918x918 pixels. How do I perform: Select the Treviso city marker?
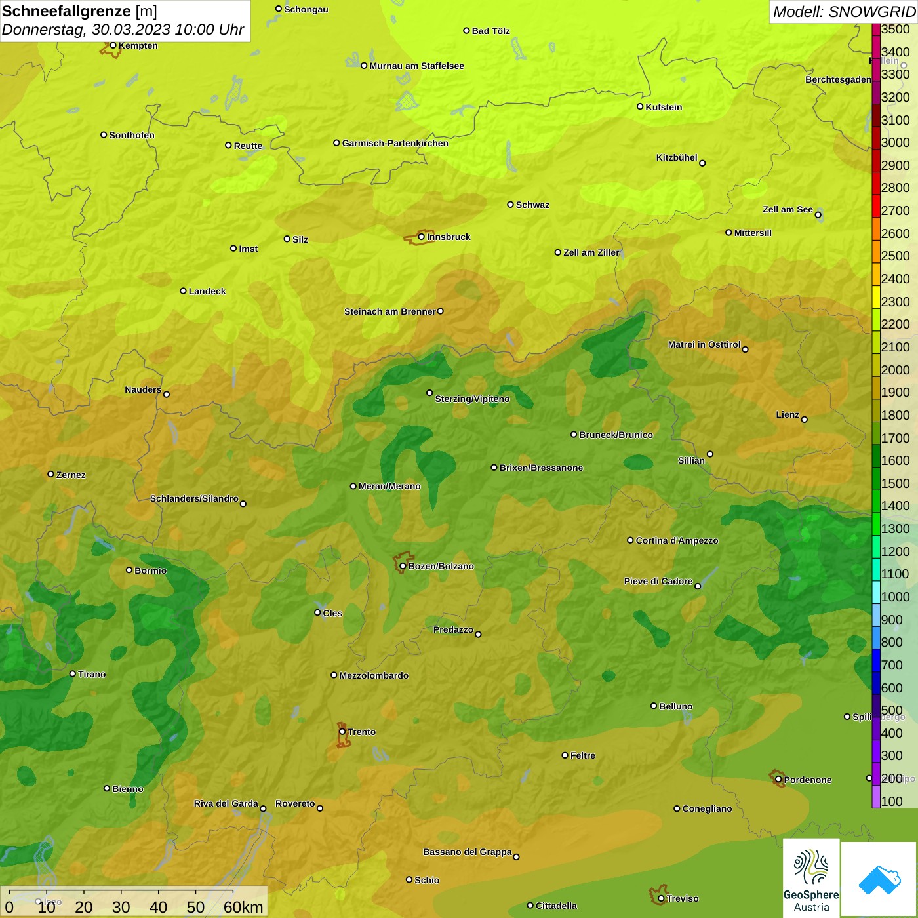click(661, 898)
